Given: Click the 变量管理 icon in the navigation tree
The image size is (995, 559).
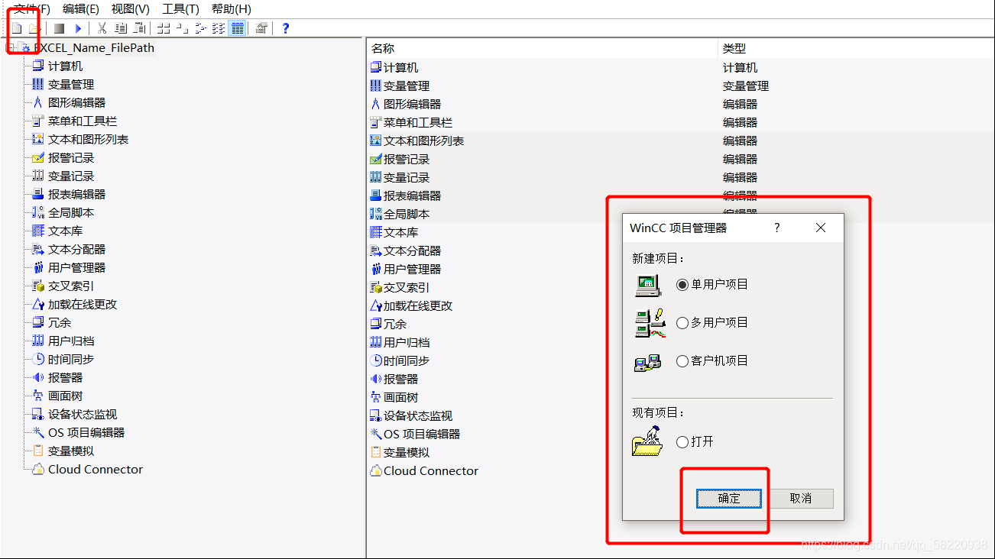Looking at the screenshot, I should 38,85.
